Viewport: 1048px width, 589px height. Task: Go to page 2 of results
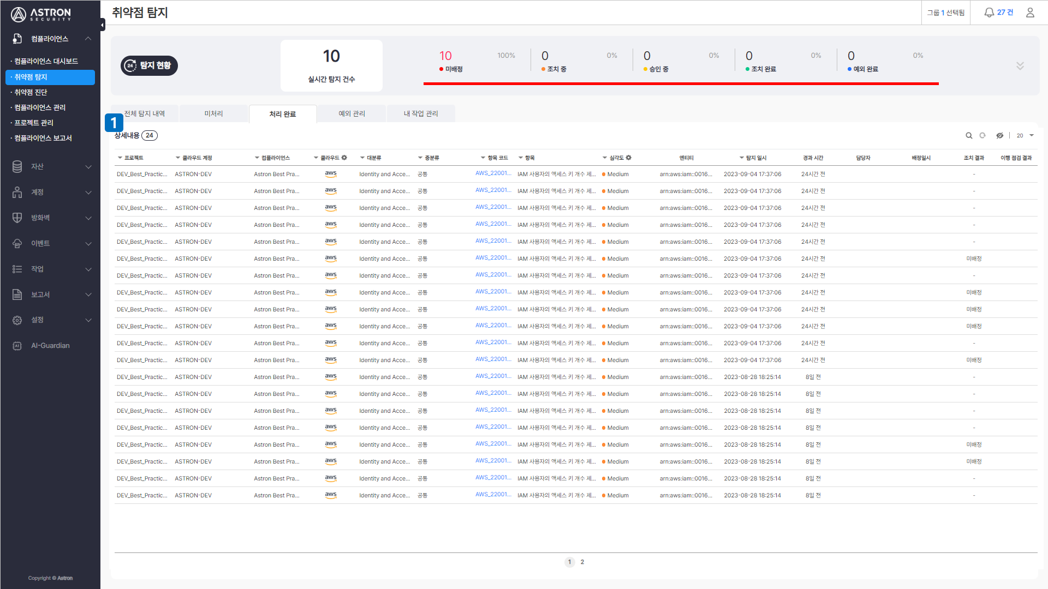click(582, 562)
